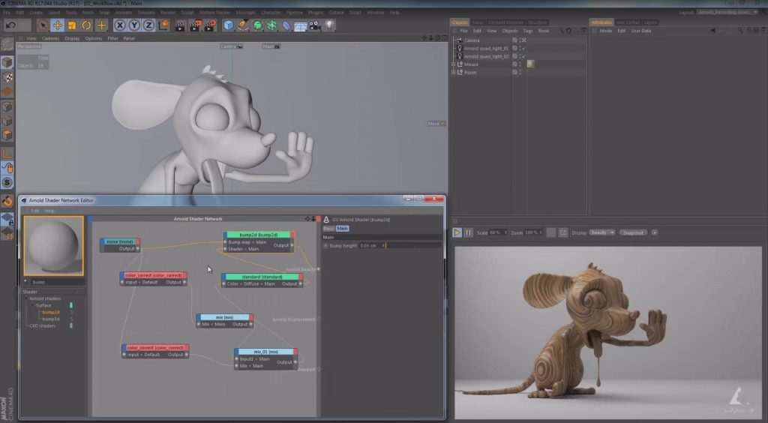Open the deformer objects icon
This screenshot has height=423, width=768.
coord(286,25)
